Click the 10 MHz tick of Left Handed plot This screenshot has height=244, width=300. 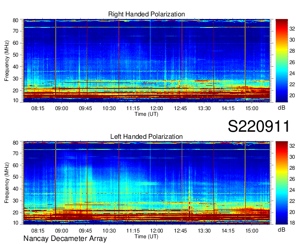[x=15, y=223]
